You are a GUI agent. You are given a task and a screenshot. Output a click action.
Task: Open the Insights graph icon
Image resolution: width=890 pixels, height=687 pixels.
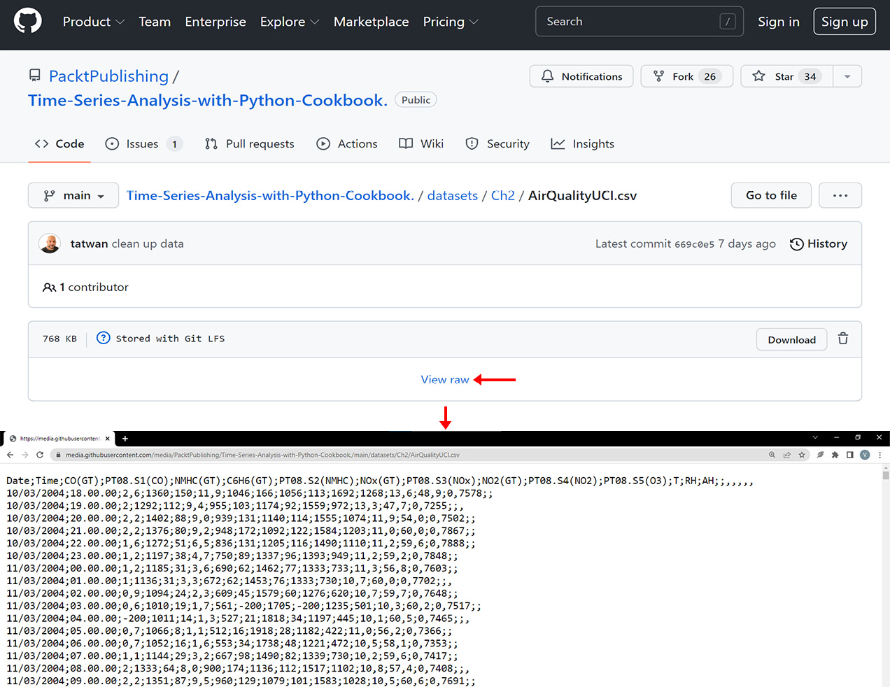[558, 143]
